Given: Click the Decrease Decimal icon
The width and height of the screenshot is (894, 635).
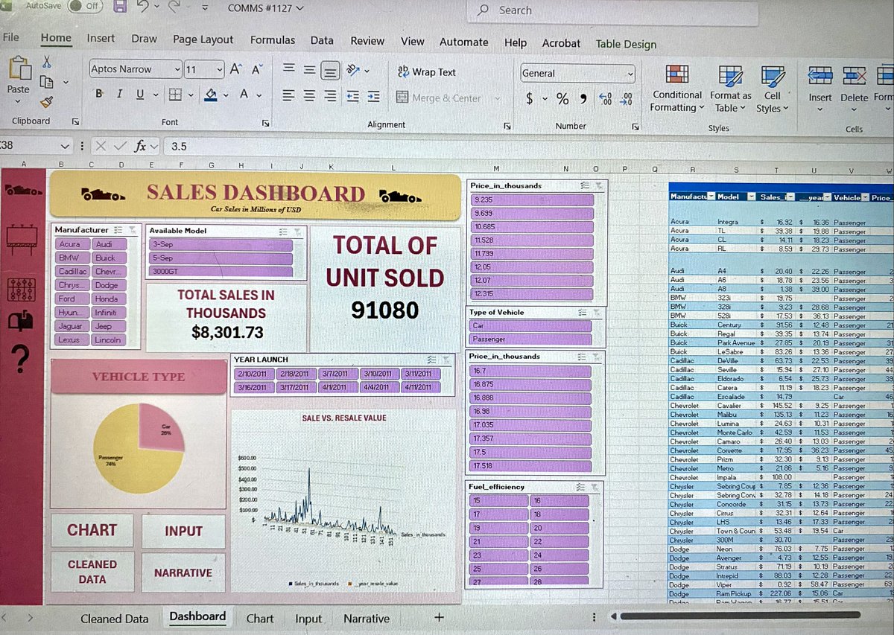Looking at the screenshot, I should point(627,98).
